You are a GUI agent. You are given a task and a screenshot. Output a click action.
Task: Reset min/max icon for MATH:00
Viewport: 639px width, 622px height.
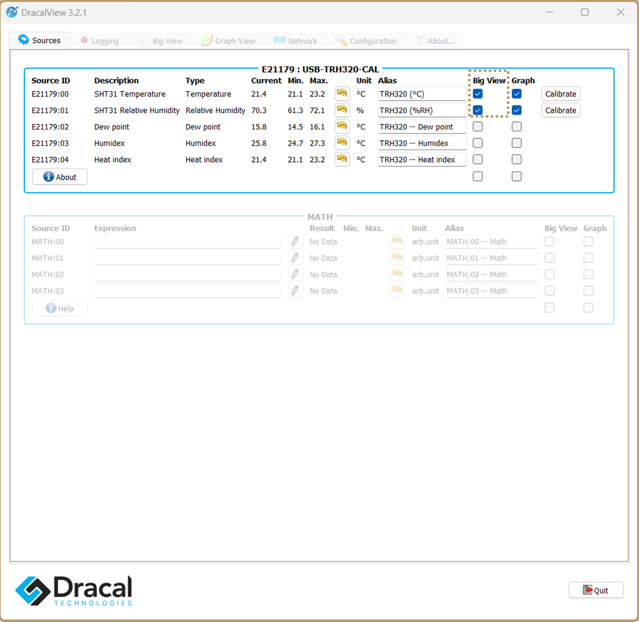click(x=397, y=242)
